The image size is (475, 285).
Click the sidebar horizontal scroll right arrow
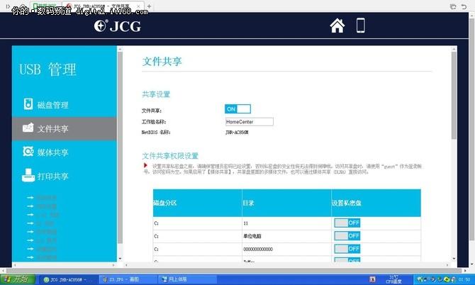click(x=114, y=265)
